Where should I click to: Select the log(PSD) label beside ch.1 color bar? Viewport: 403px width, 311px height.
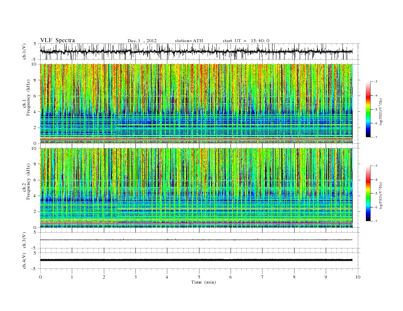(381, 111)
